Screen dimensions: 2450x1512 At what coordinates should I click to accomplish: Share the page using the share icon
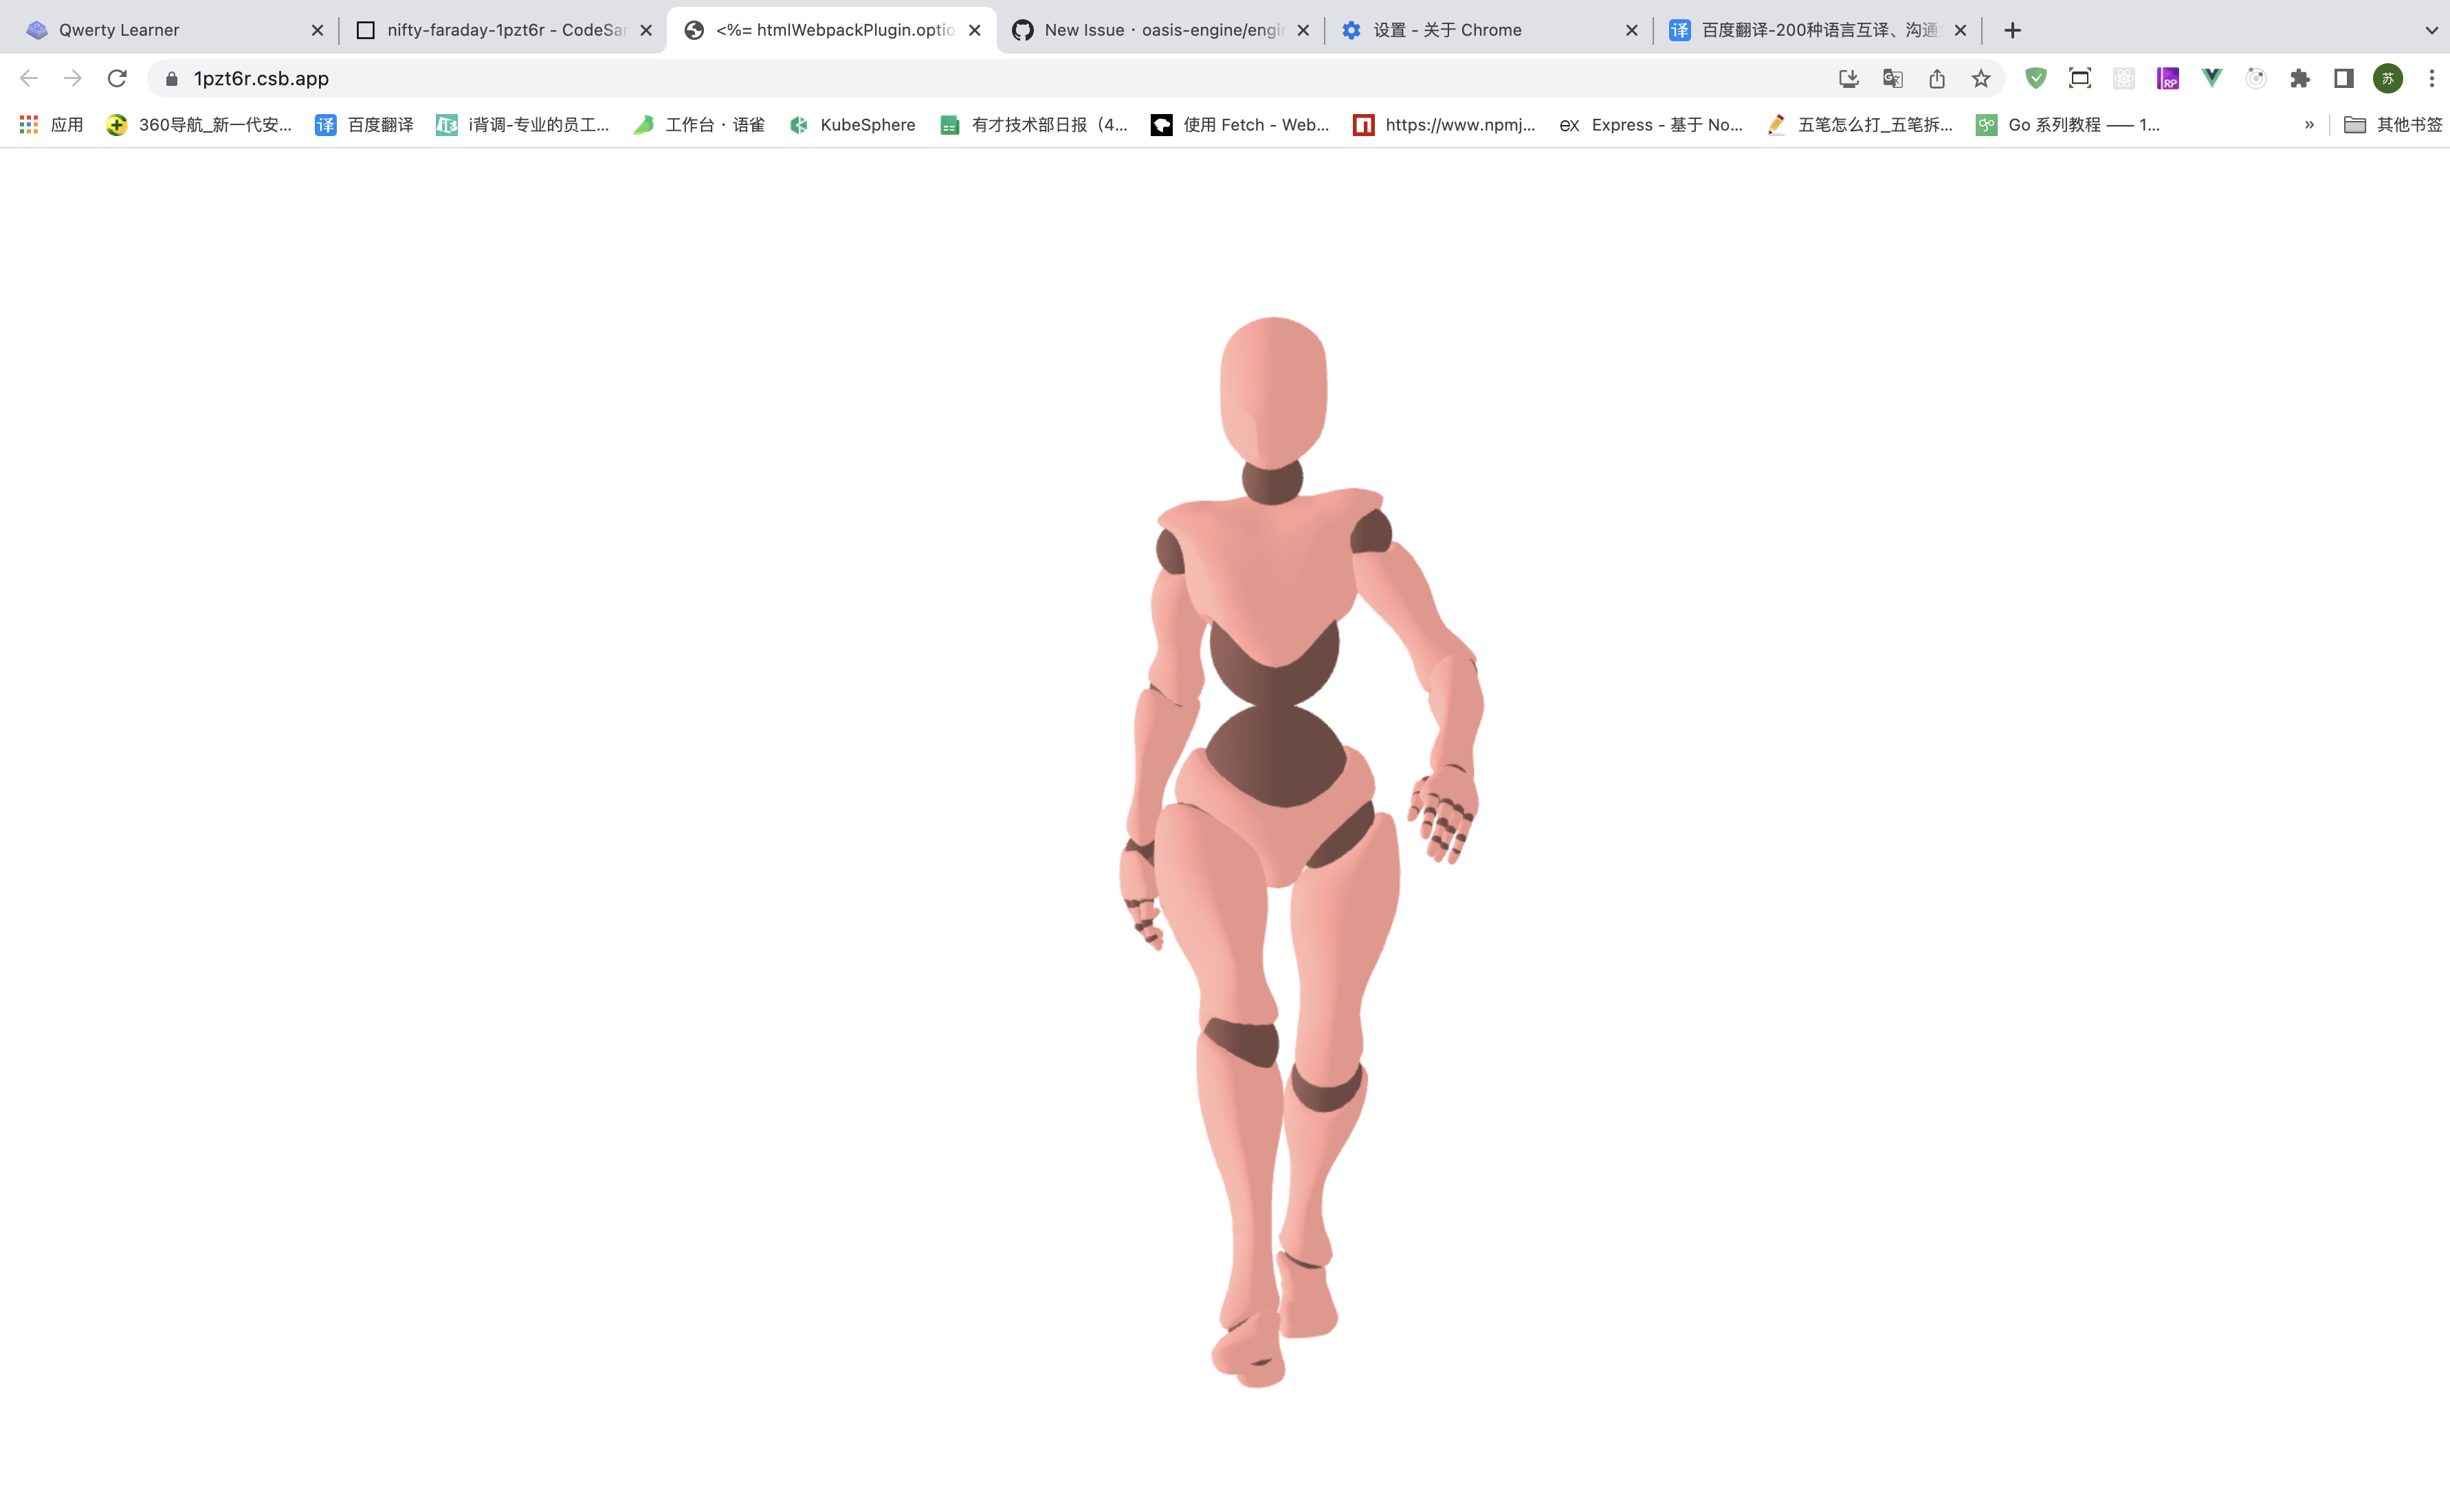[1937, 78]
